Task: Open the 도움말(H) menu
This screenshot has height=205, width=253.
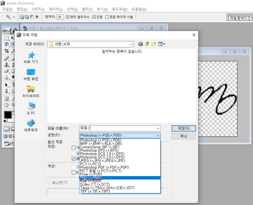Action: click(x=139, y=9)
